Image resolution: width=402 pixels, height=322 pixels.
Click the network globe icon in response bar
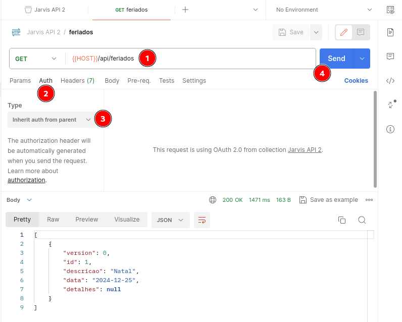pos(213,200)
